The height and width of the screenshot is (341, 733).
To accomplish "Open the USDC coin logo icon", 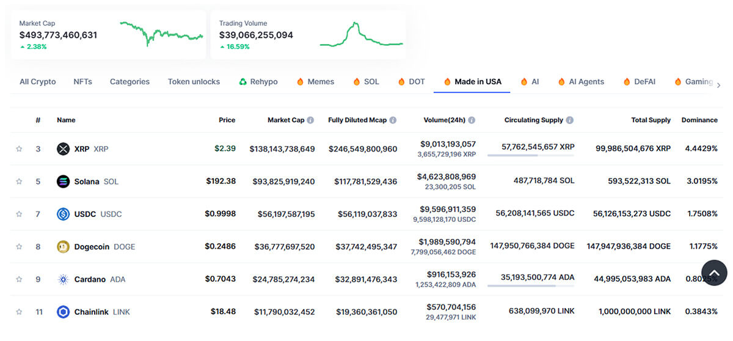I will click(x=63, y=214).
